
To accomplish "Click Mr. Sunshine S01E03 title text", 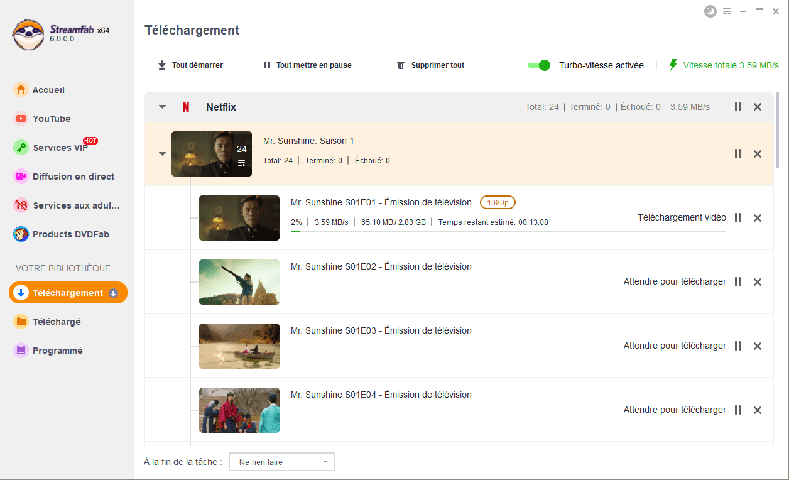I will (x=381, y=330).
